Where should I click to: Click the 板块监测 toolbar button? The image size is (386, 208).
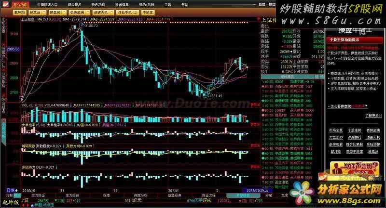pos(77,13)
